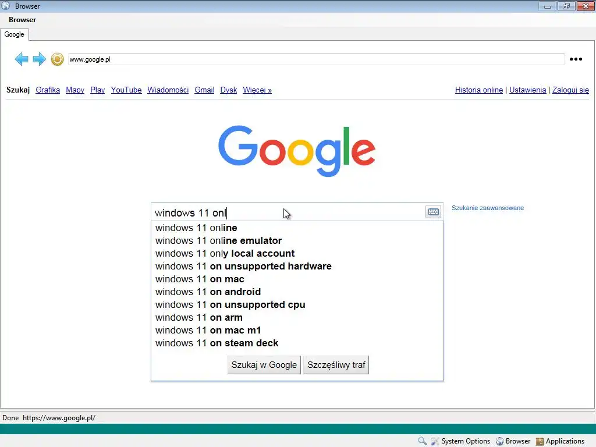Click the address bar showing www.google.pl

(316, 59)
